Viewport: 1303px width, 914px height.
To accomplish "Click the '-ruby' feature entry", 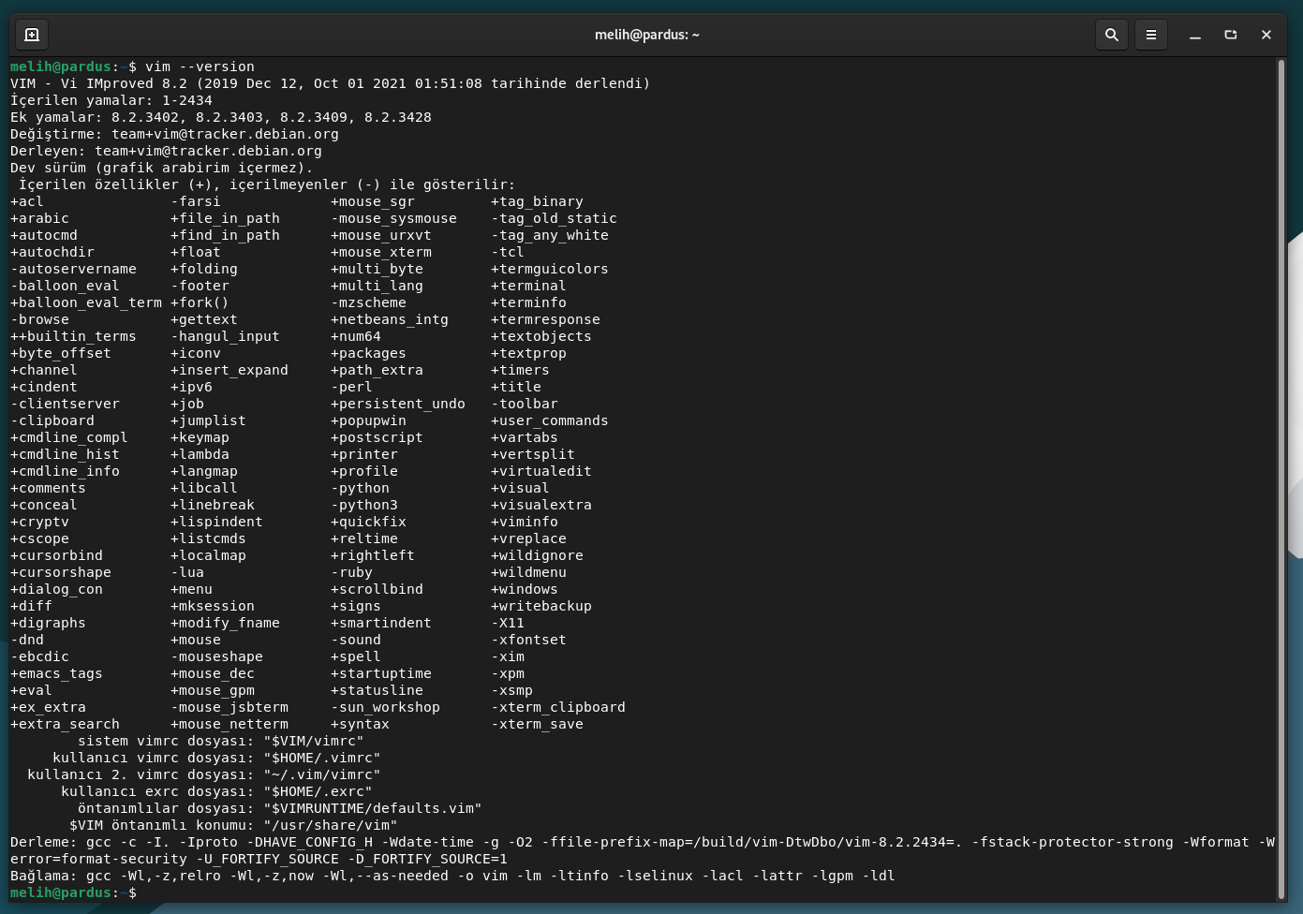I will click(x=351, y=572).
